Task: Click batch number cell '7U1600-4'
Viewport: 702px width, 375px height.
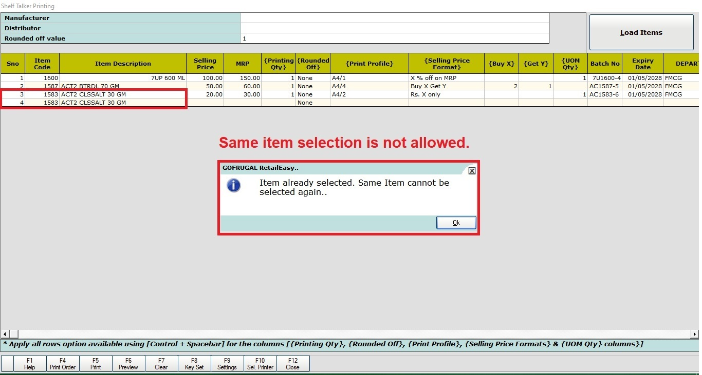Action: [x=605, y=78]
